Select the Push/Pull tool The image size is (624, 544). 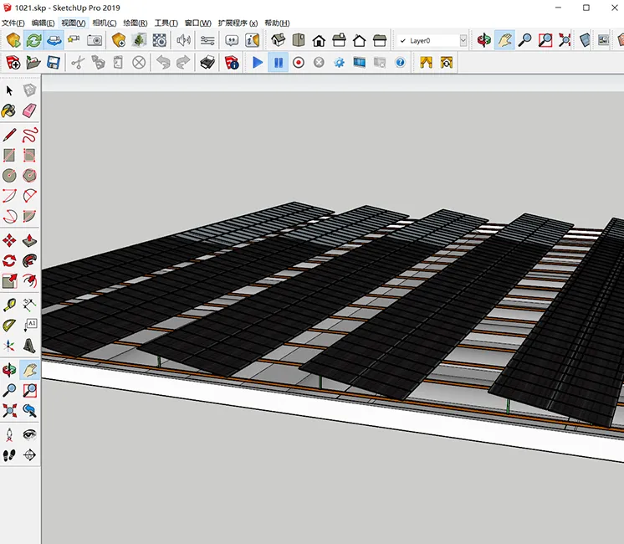point(30,240)
